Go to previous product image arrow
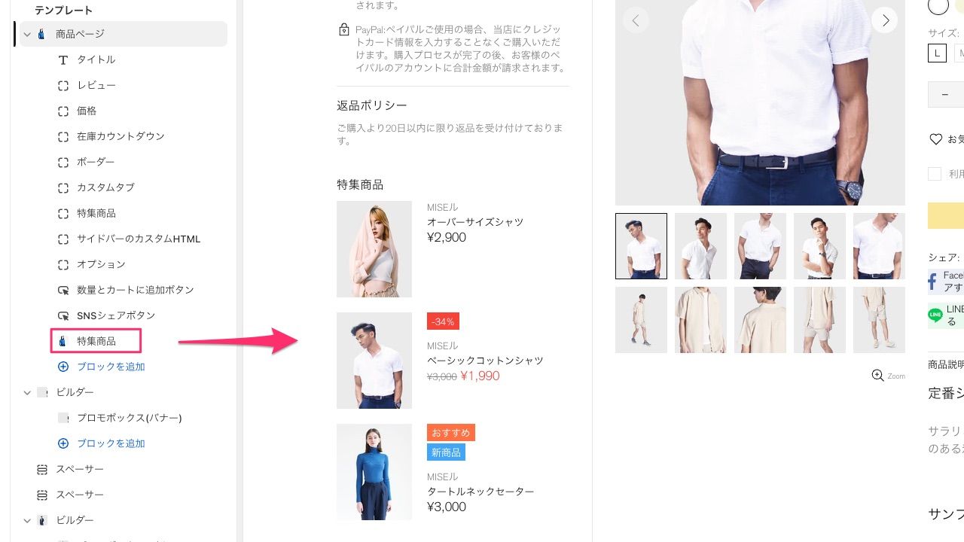The width and height of the screenshot is (964, 542). click(x=636, y=20)
